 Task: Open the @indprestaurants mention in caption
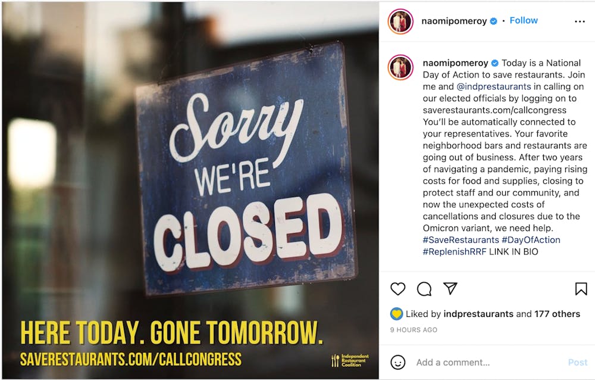click(x=493, y=86)
